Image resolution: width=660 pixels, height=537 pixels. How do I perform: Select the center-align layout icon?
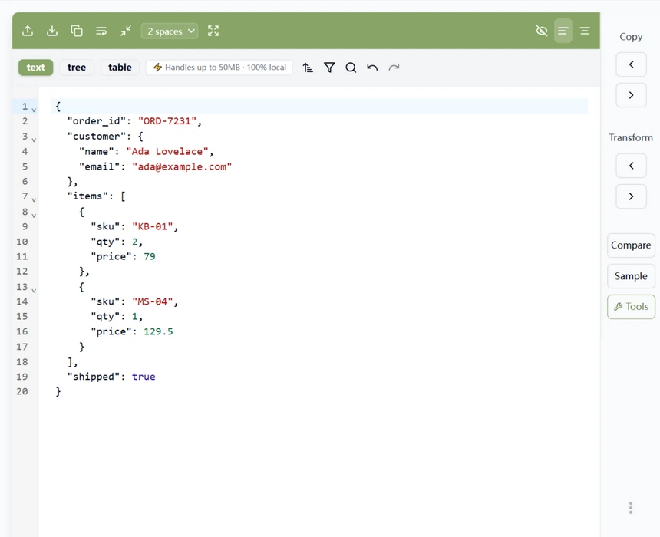(x=585, y=31)
